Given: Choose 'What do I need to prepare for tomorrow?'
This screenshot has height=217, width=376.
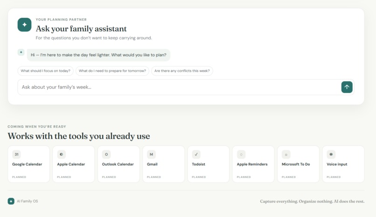Looking at the screenshot, I should coord(112,71).
